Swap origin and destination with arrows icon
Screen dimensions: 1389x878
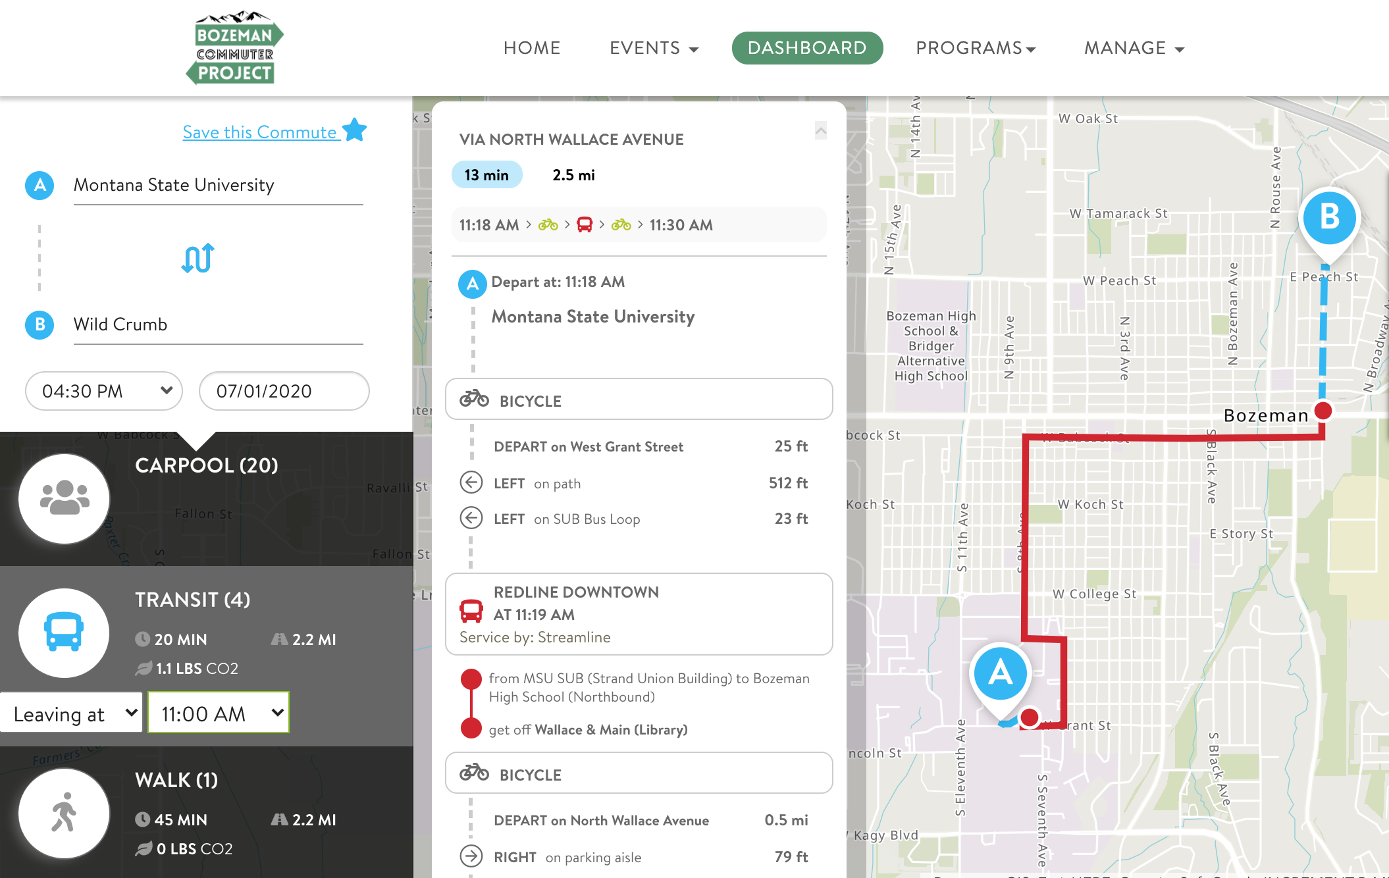197,258
